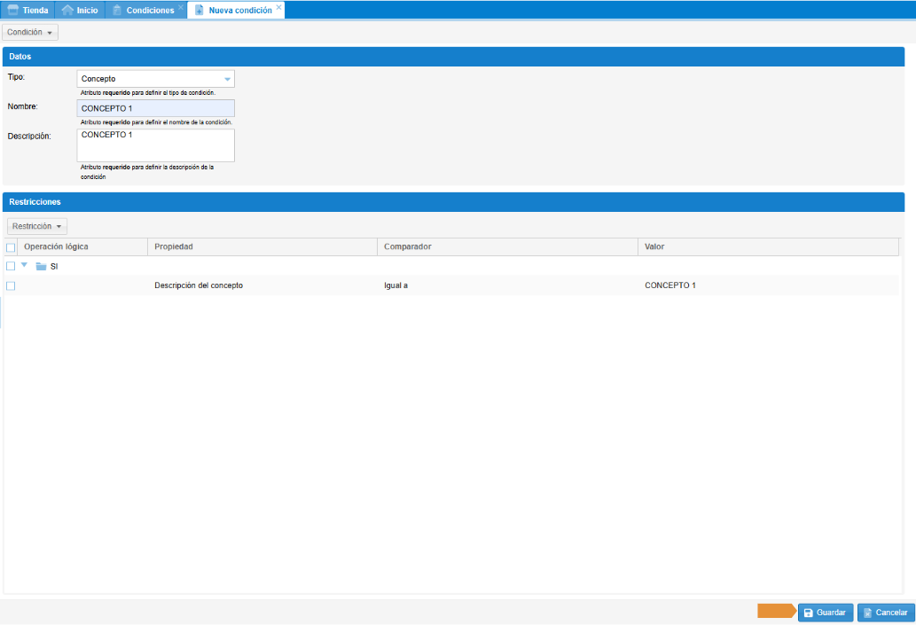
Task: Click the Tienda store icon in tab bar
Action: (x=12, y=10)
